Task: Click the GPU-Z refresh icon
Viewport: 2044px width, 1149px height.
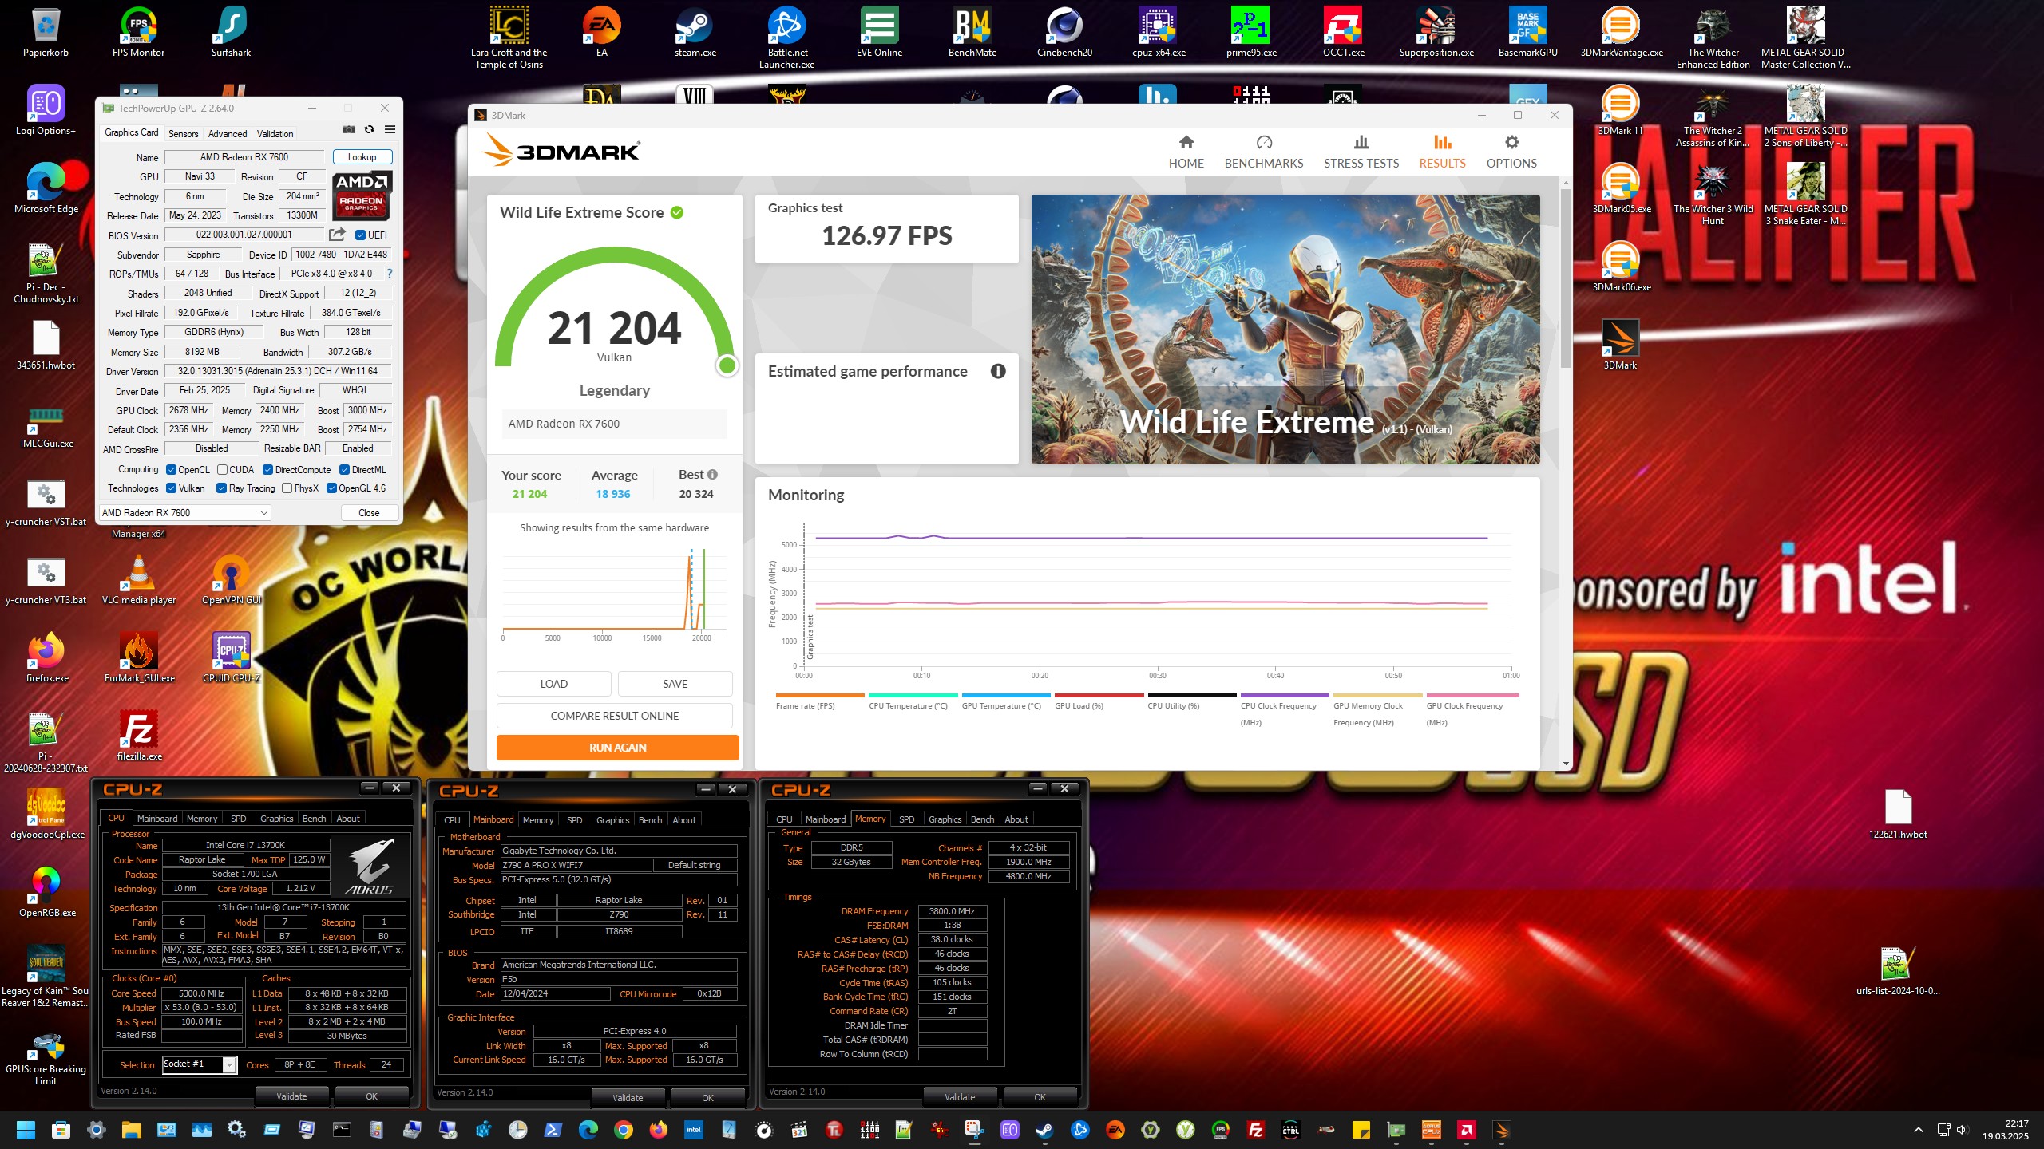Action: pos(369,129)
